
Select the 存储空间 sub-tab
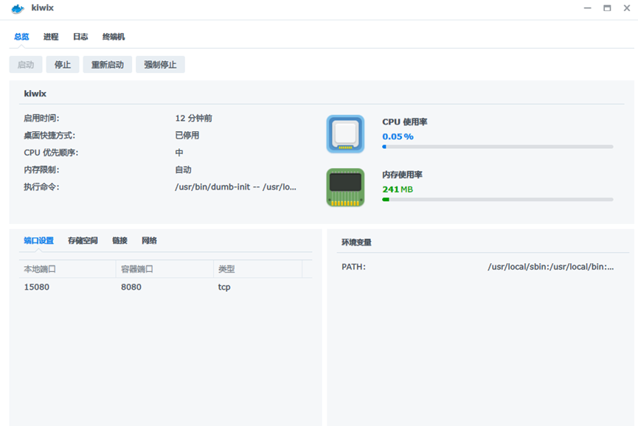pos(83,241)
